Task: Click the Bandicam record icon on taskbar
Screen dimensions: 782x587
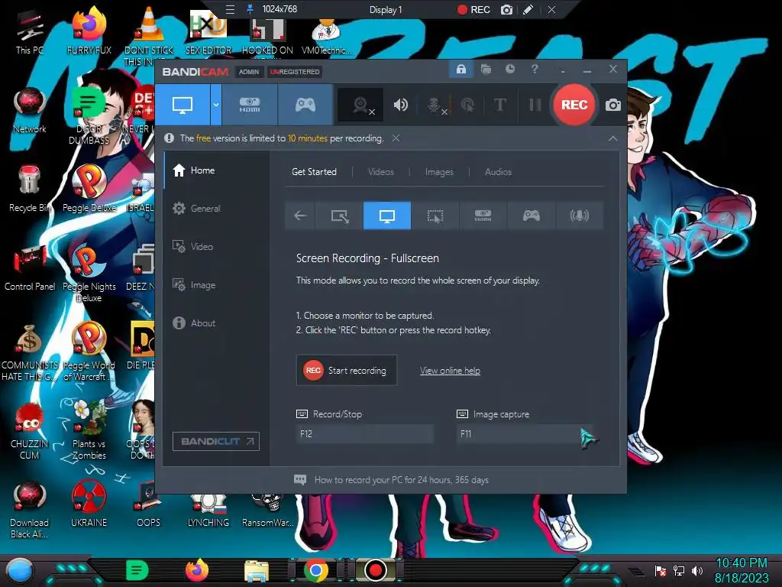Action: 376,570
